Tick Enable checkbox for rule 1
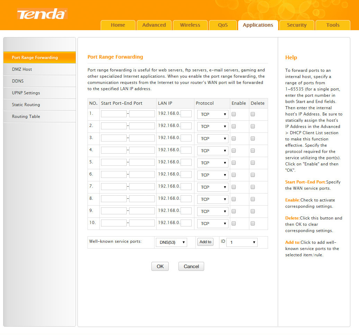 234,114
